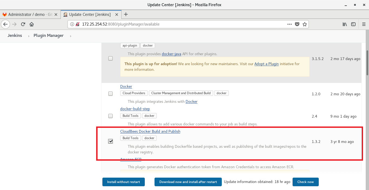This screenshot has width=369, height=190.
Task: Reload the page with the refresh icon
Action: (x=23, y=24)
